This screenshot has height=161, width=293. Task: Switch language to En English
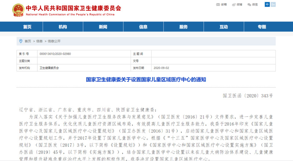(x=273, y=4)
